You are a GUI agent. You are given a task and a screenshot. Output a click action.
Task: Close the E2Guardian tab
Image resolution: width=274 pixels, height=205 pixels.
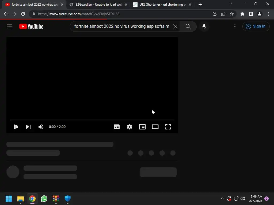(126, 5)
